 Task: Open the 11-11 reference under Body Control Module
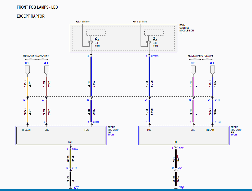(182, 34)
